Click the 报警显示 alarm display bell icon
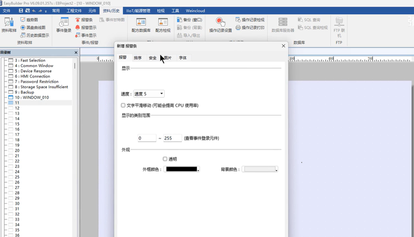This screenshot has width=414, height=237. (77, 28)
